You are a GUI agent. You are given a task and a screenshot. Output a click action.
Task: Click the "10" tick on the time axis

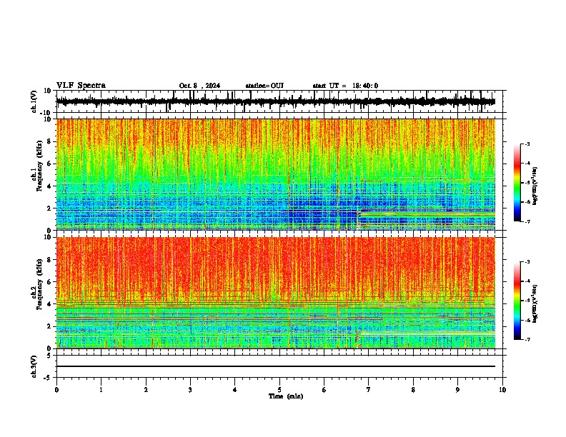(x=502, y=390)
